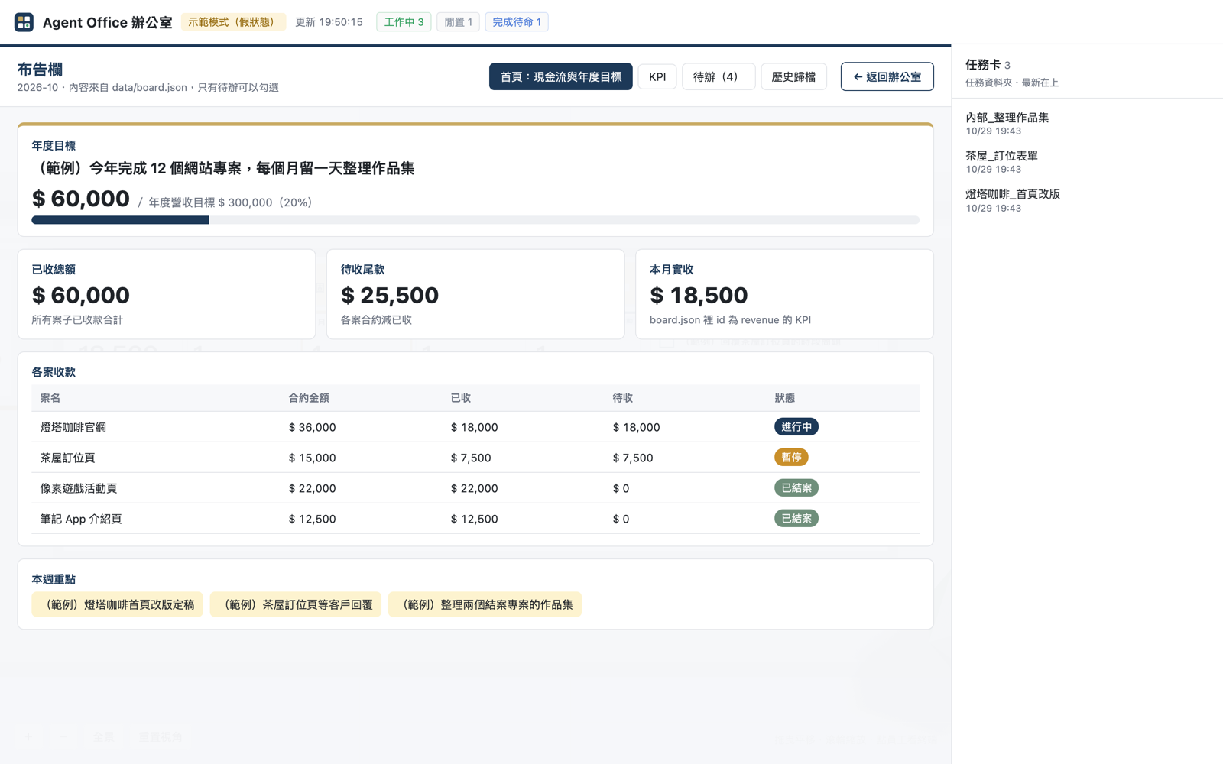
Task: Click the 進行中 status pill
Action: coord(796,426)
